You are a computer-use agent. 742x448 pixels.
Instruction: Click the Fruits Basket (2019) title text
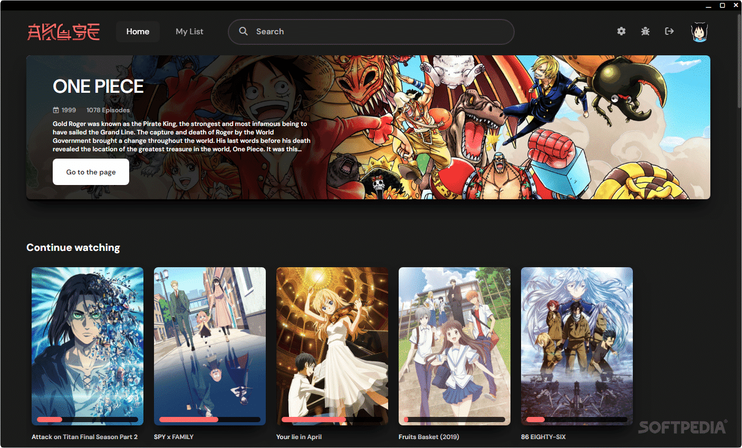[x=429, y=437]
